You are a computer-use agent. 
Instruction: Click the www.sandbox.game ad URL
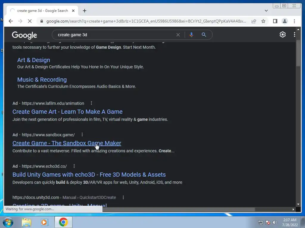coord(48,135)
